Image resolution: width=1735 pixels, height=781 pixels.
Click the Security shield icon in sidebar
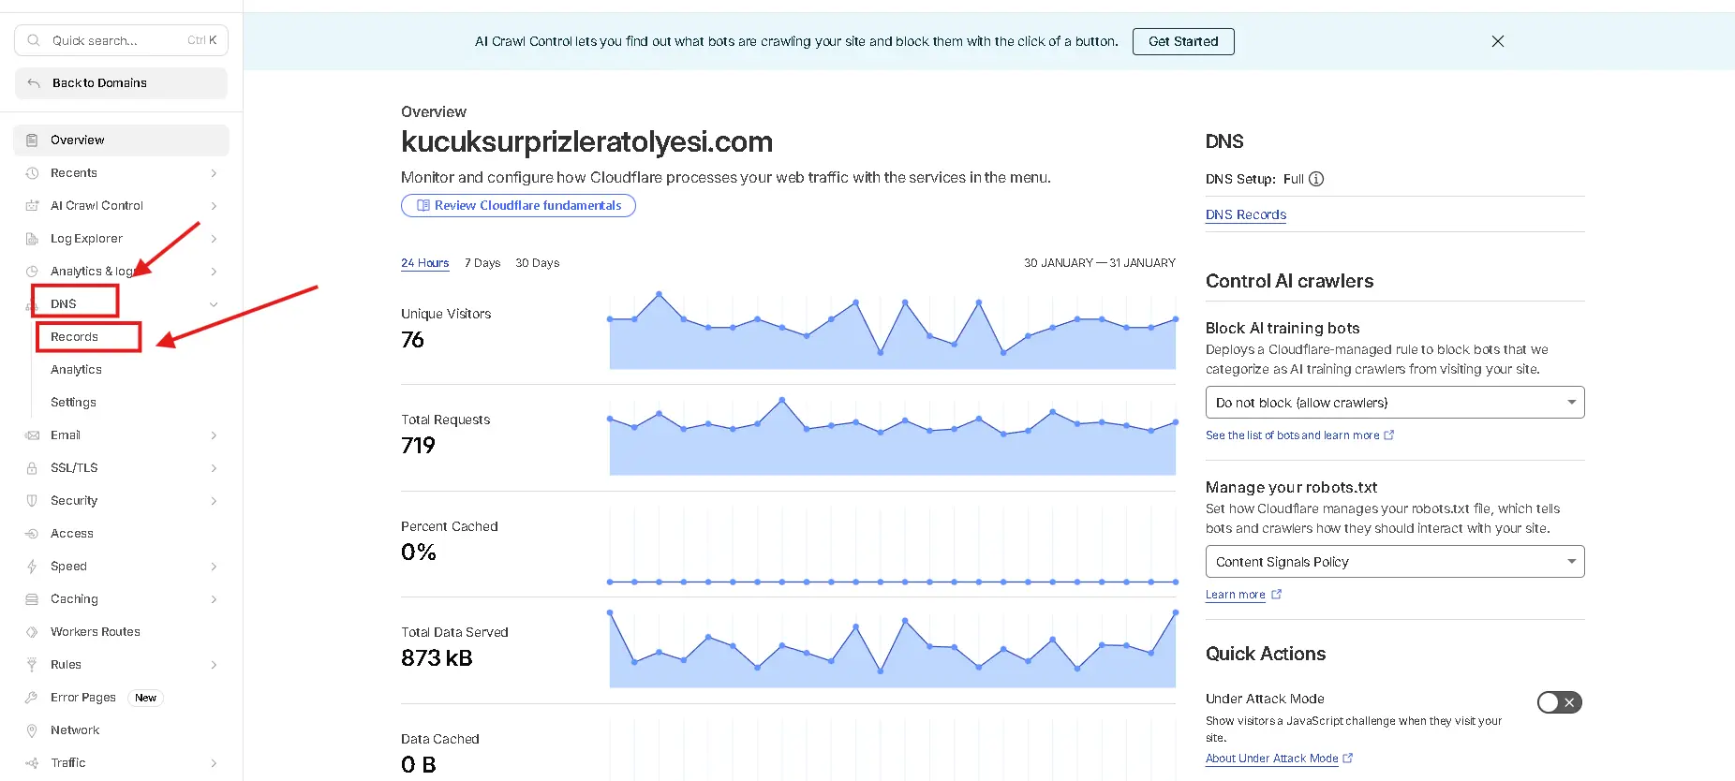pyautogui.click(x=32, y=501)
